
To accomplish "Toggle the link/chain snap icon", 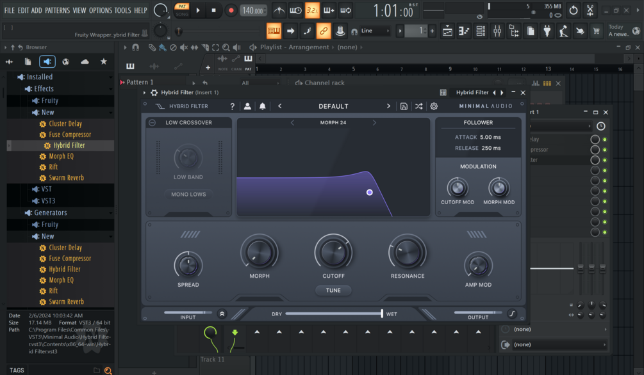I will [x=323, y=31].
